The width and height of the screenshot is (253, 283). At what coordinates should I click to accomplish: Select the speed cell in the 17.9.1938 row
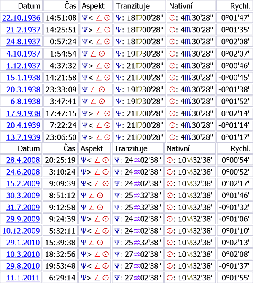tap(234, 113)
